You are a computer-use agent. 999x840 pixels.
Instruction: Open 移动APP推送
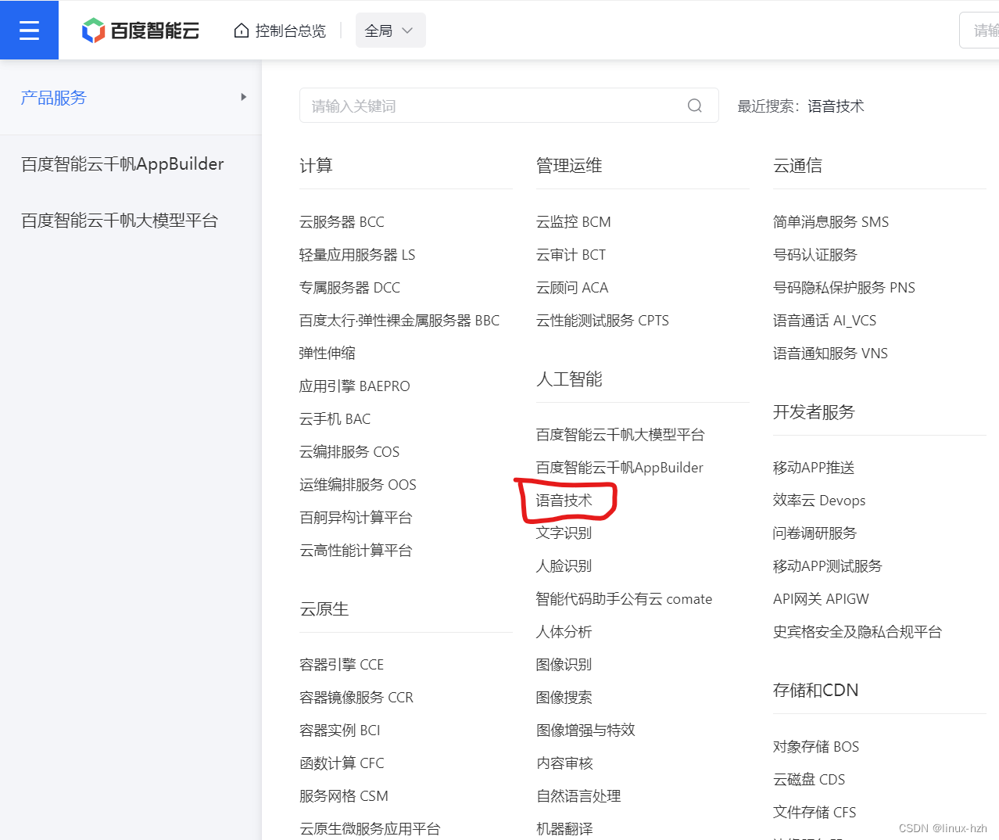(x=814, y=468)
